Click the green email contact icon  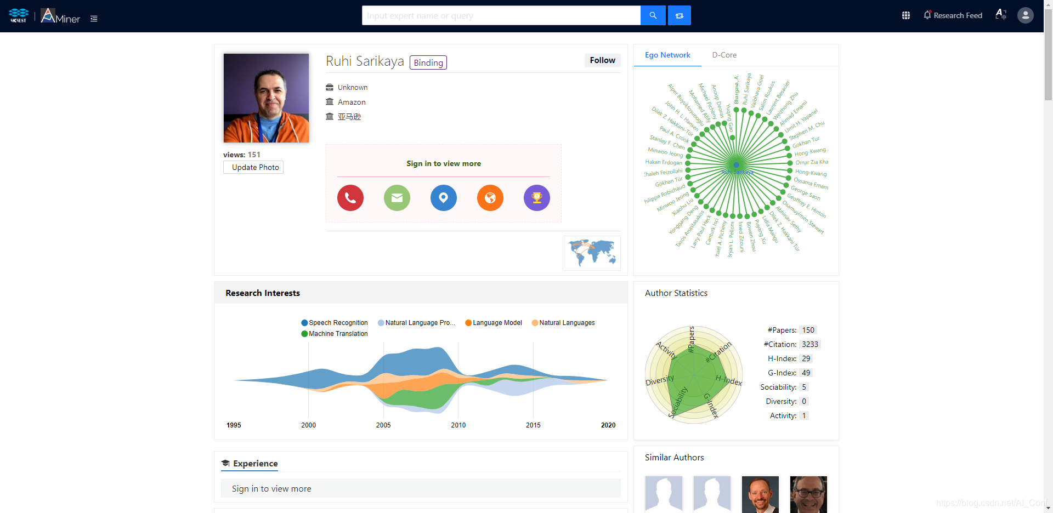pyautogui.click(x=397, y=198)
